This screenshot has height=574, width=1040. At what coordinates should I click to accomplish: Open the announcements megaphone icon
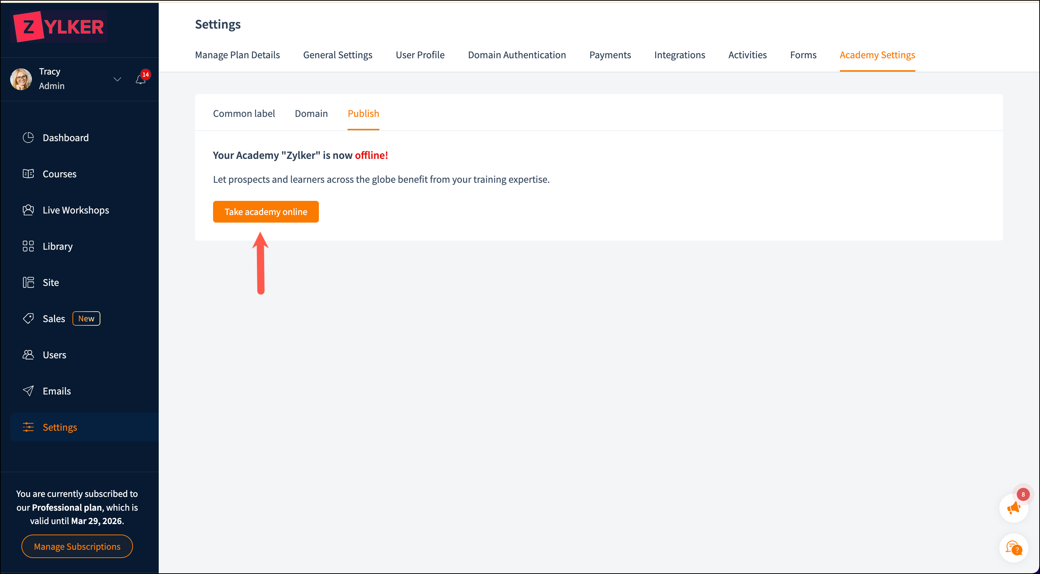[1013, 508]
